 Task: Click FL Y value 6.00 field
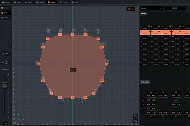coord(154,96)
